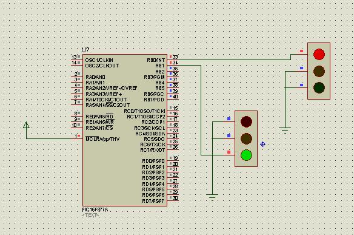The height and width of the screenshot is (235, 354).
Task: Select the power terminal arrow symbol
Action: pos(26,125)
